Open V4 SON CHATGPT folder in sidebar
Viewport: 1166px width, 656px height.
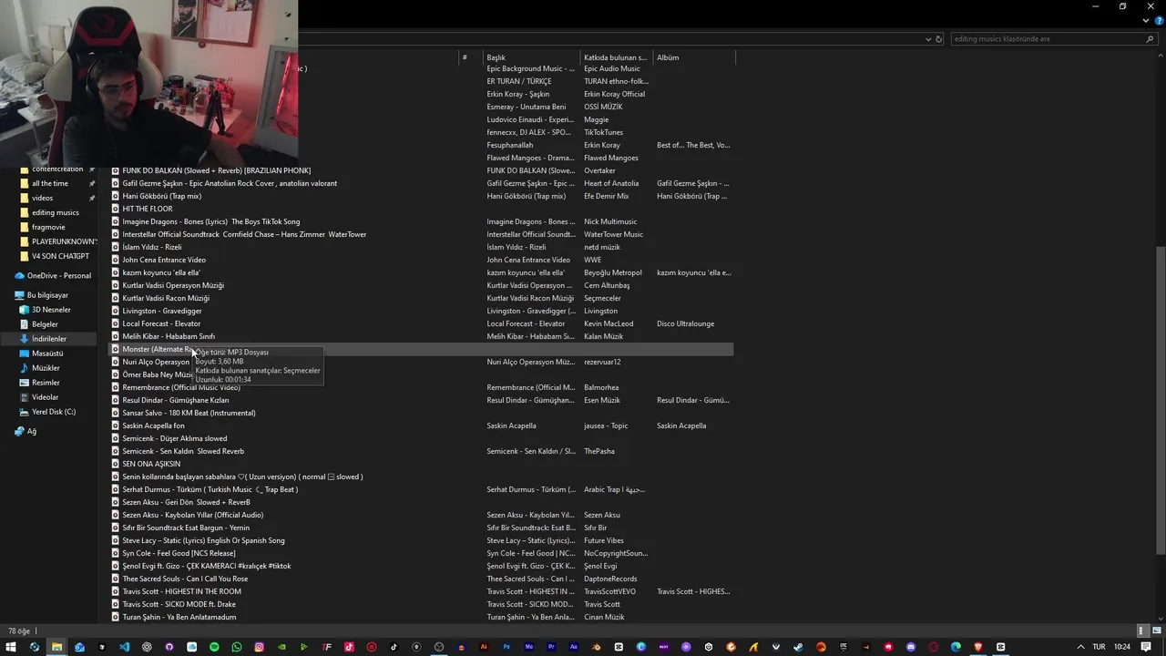coord(60,256)
